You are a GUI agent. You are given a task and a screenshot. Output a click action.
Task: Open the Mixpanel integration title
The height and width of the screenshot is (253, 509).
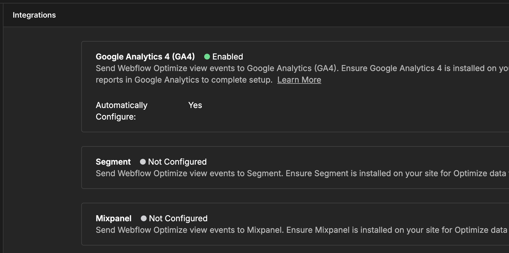[x=114, y=218]
